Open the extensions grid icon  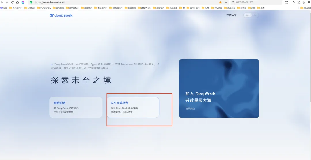[x=287, y=2]
